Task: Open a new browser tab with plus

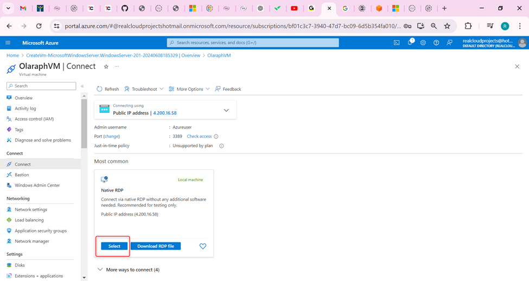Action: tap(444, 8)
